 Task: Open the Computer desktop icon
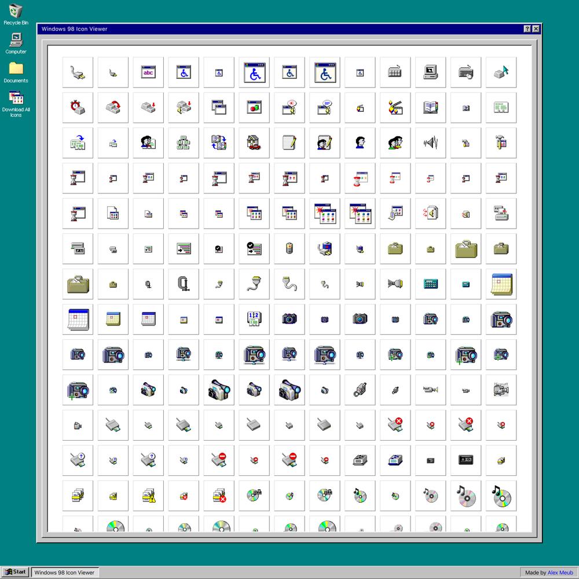point(16,43)
